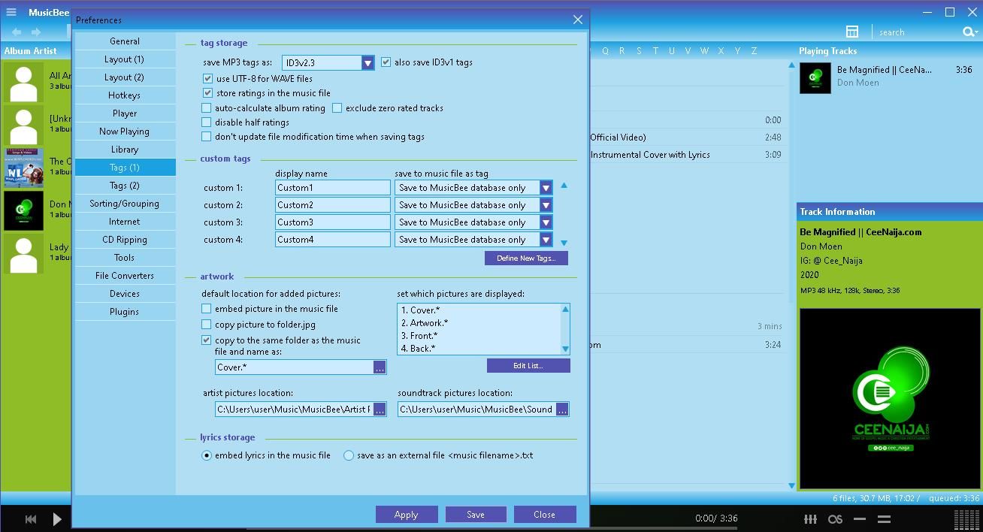Viewport: 983px width, 532px height.
Task: Open the save MP3 tags as dropdown
Action: [x=367, y=62]
